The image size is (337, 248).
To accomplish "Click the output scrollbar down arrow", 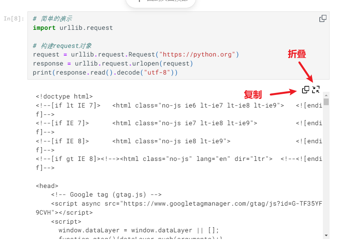I will click(326, 235).
